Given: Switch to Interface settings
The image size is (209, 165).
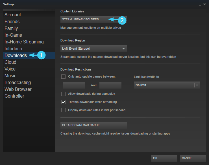Looking at the screenshot, I should tap(29, 49).
